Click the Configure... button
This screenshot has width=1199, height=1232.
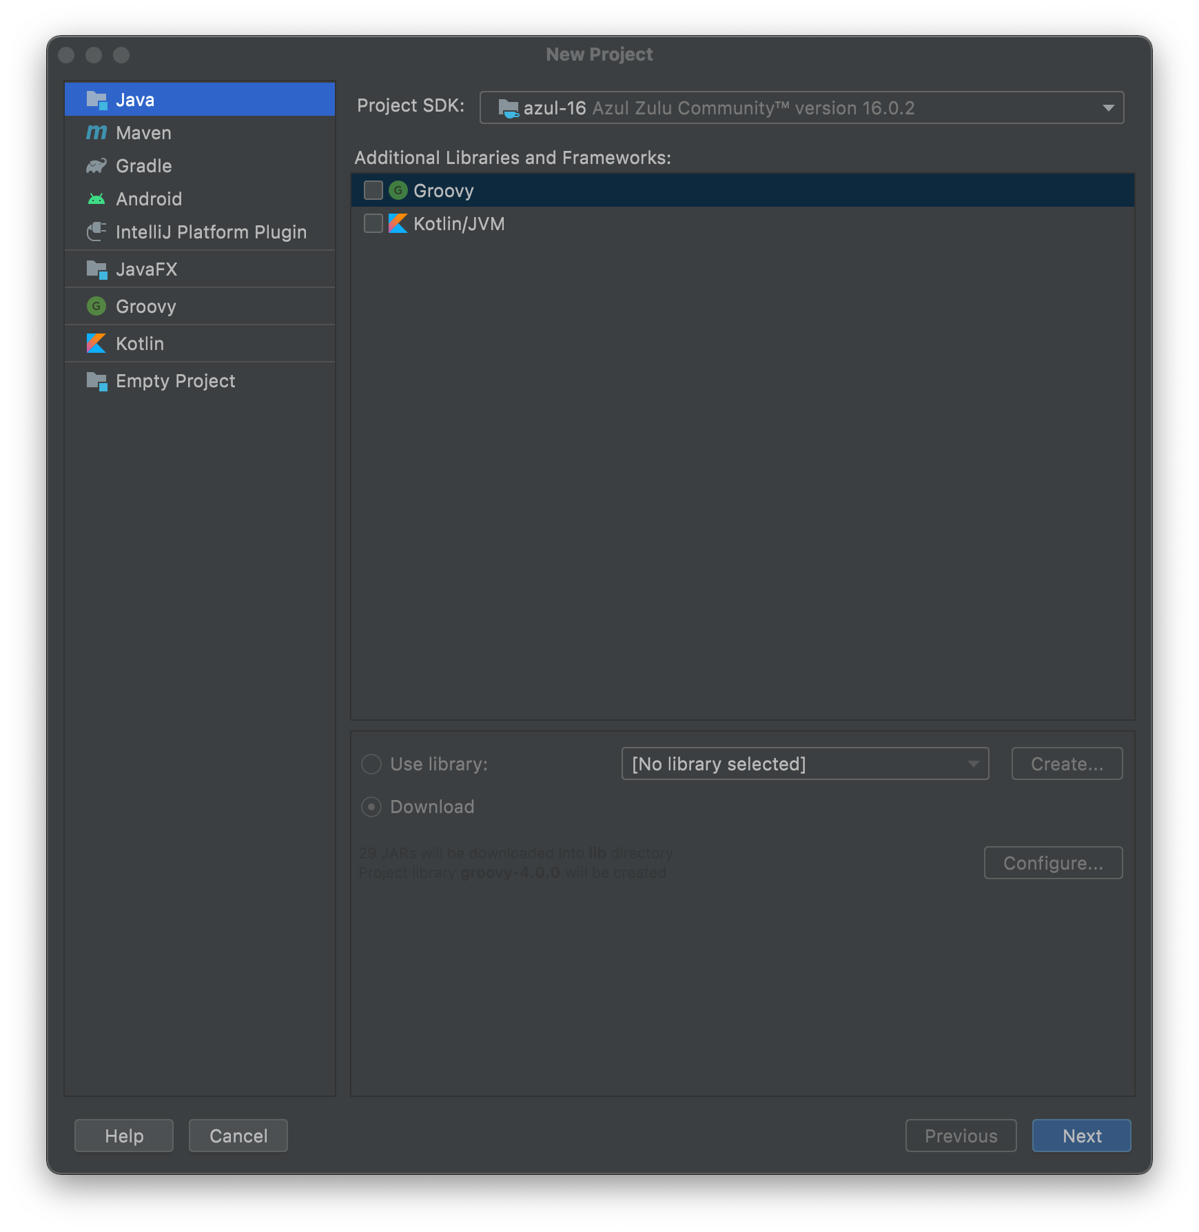click(x=1053, y=863)
